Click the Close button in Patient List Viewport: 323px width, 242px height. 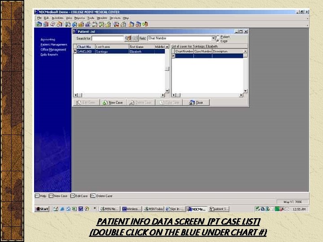tap(196, 103)
